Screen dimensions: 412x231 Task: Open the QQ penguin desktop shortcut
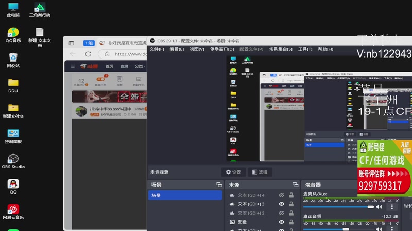point(13,186)
